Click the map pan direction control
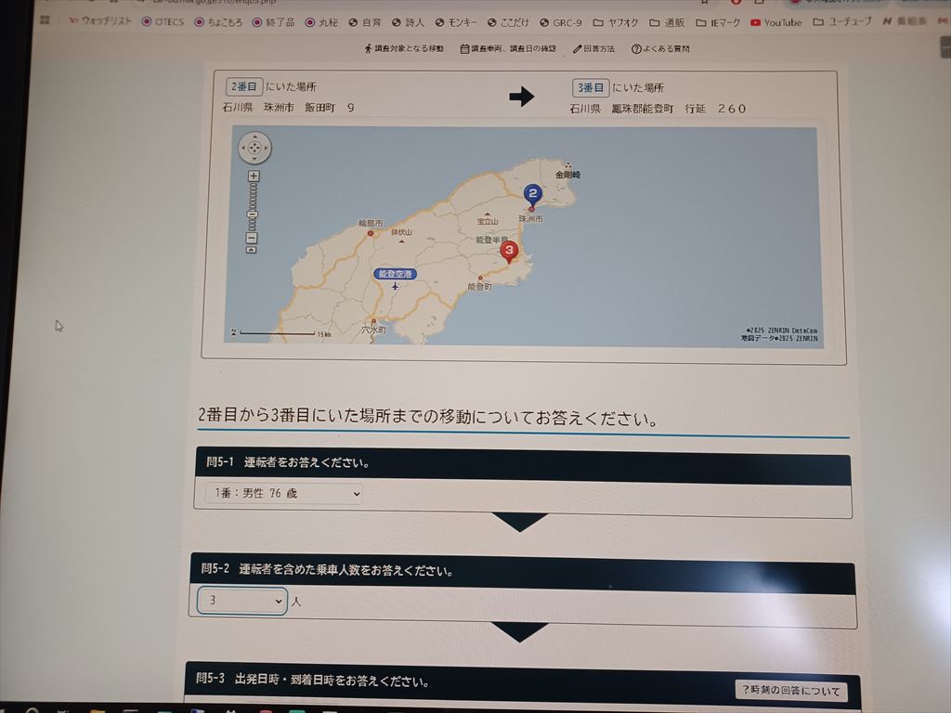Image resolution: width=951 pixels, height=713 pixels. 254,149
